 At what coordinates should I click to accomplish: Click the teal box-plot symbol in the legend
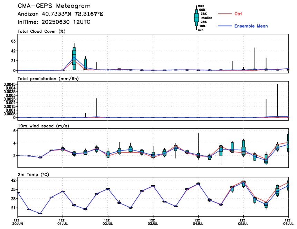pos(197,18)
